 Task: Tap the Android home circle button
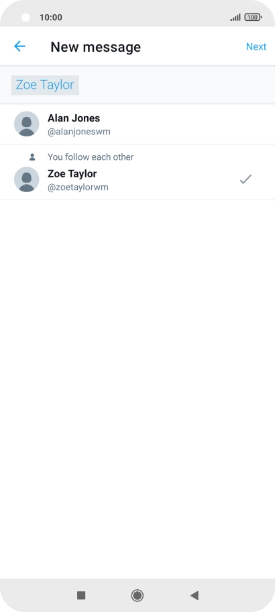click(x=137, y=595)
